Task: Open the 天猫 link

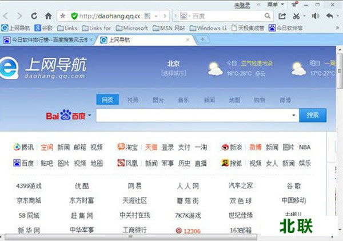Action: coord(151,147)
